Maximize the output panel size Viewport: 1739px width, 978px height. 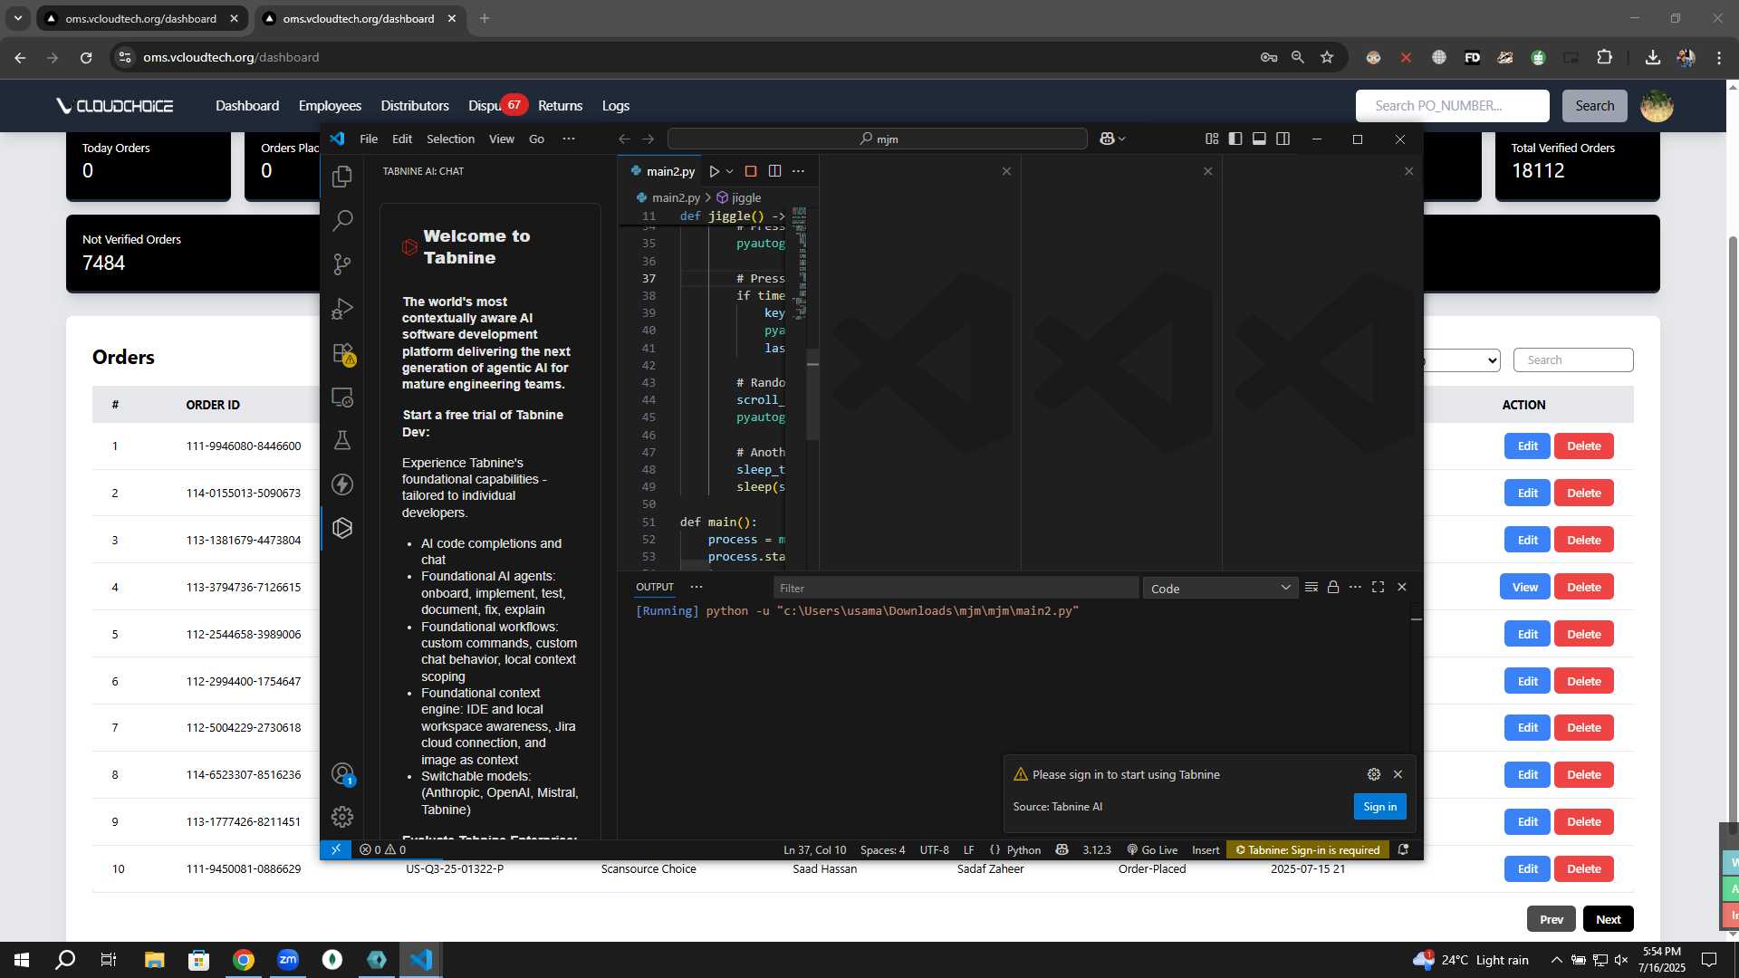(1378, 588)
